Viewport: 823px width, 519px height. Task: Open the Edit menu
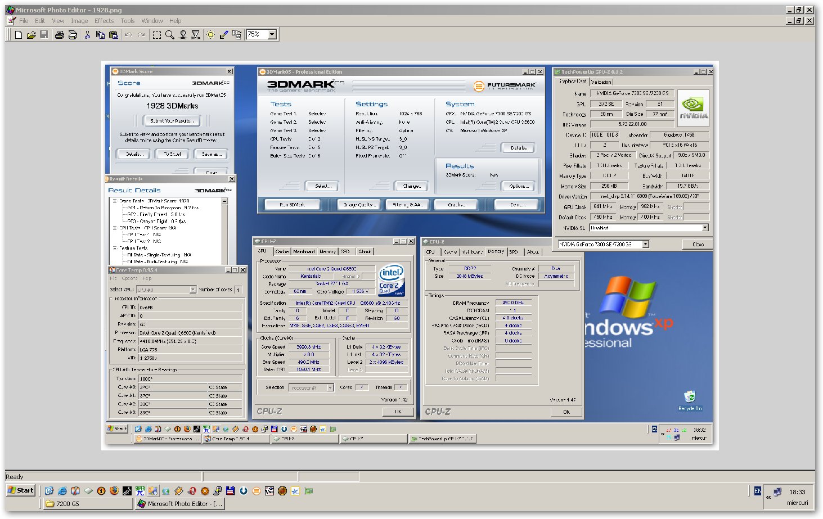coord(40,21)
